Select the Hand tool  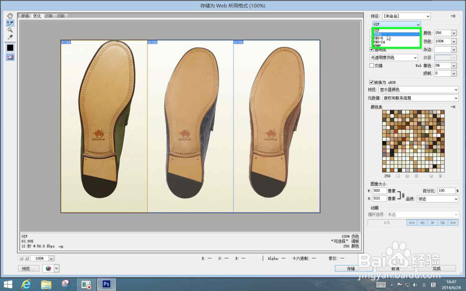click(x=10, y=15)
